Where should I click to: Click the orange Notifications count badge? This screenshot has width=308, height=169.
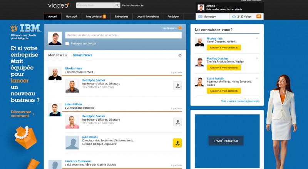pyautogui.click(x=180, y=28)
